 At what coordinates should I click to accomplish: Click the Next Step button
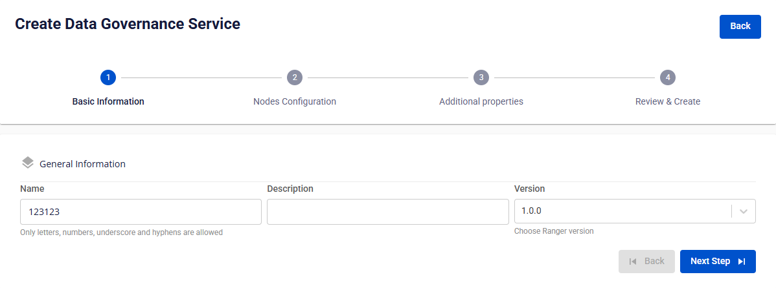click(718, 262)
